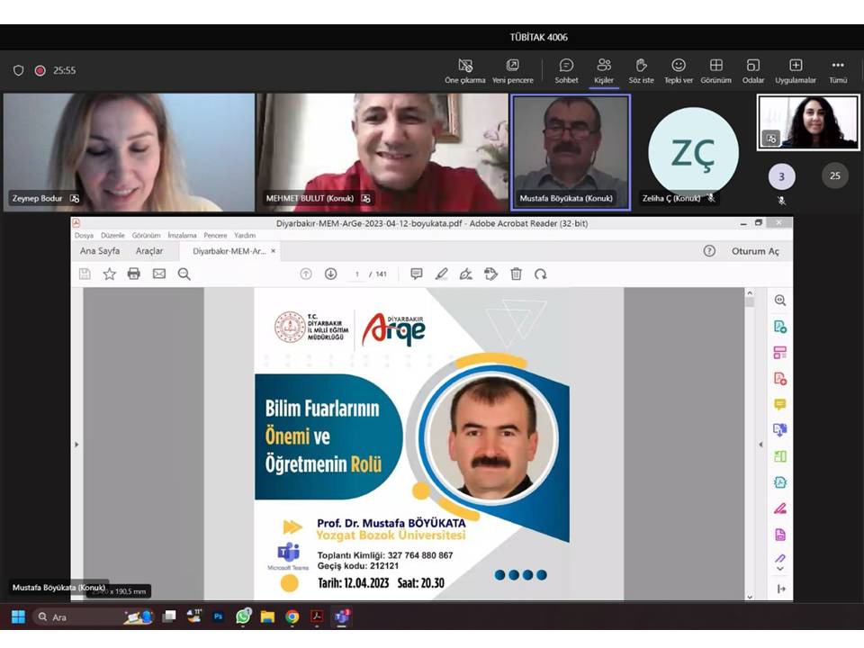Image resolution: width=864 pixels, height=648 pixels.
Task: Switch to the Araçlar tab
Action: [149, 251]
